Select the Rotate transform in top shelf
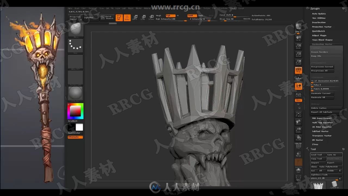Viewport: 348px width, 196px height. 151,18
